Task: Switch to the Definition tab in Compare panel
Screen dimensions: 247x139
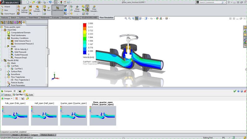Action: pos(6,95)
